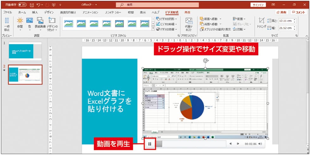Open the ビデオの枠線 dropdown
This screenshot has height=155, width=310.
pos(167,24)
